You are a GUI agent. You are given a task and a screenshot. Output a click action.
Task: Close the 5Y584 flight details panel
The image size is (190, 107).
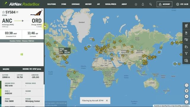42,10
